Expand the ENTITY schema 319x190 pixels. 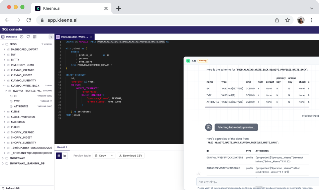click(x=4, y=60)
